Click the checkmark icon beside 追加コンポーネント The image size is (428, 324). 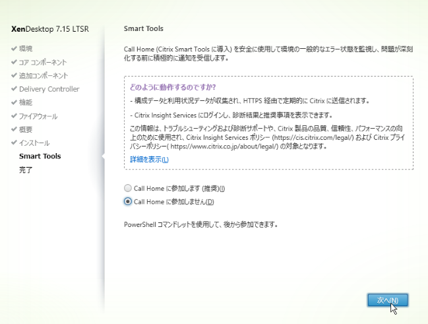15,75
